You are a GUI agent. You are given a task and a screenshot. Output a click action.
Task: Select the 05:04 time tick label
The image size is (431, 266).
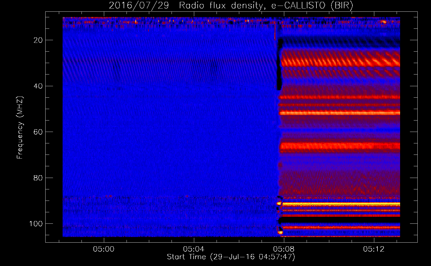[194, 249]
